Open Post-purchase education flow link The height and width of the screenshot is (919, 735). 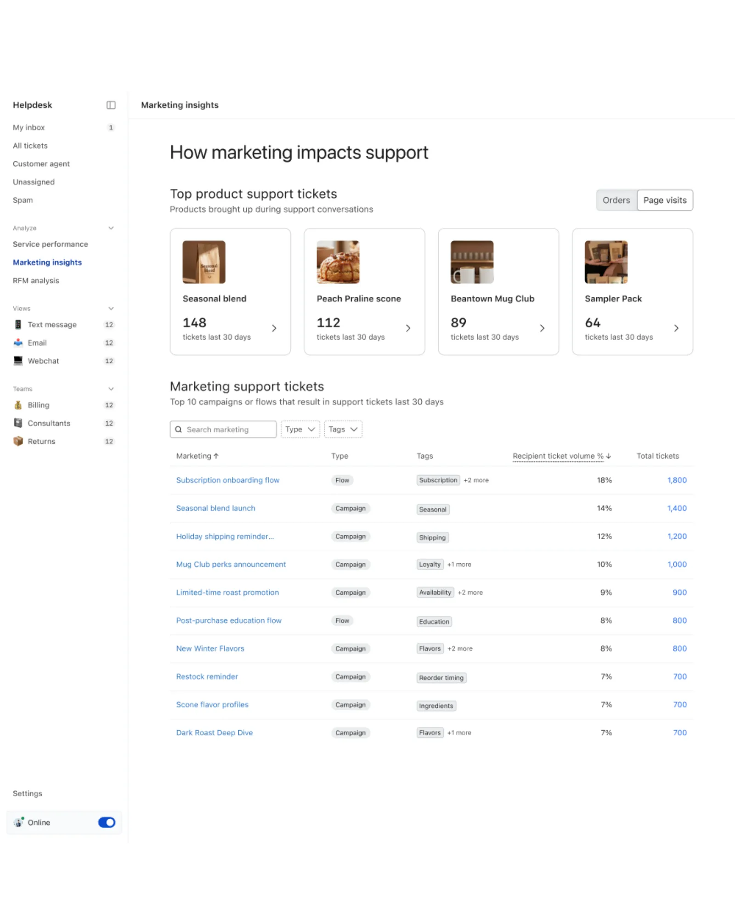[x=229, y=620]
